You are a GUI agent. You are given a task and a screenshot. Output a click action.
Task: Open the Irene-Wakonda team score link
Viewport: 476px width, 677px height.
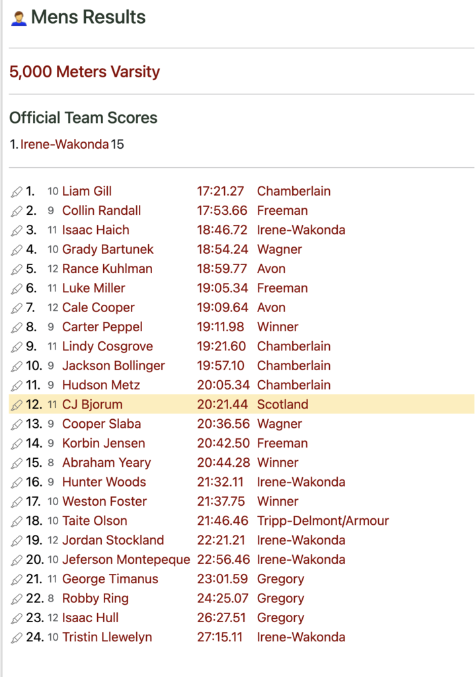(x=64, y=144)
